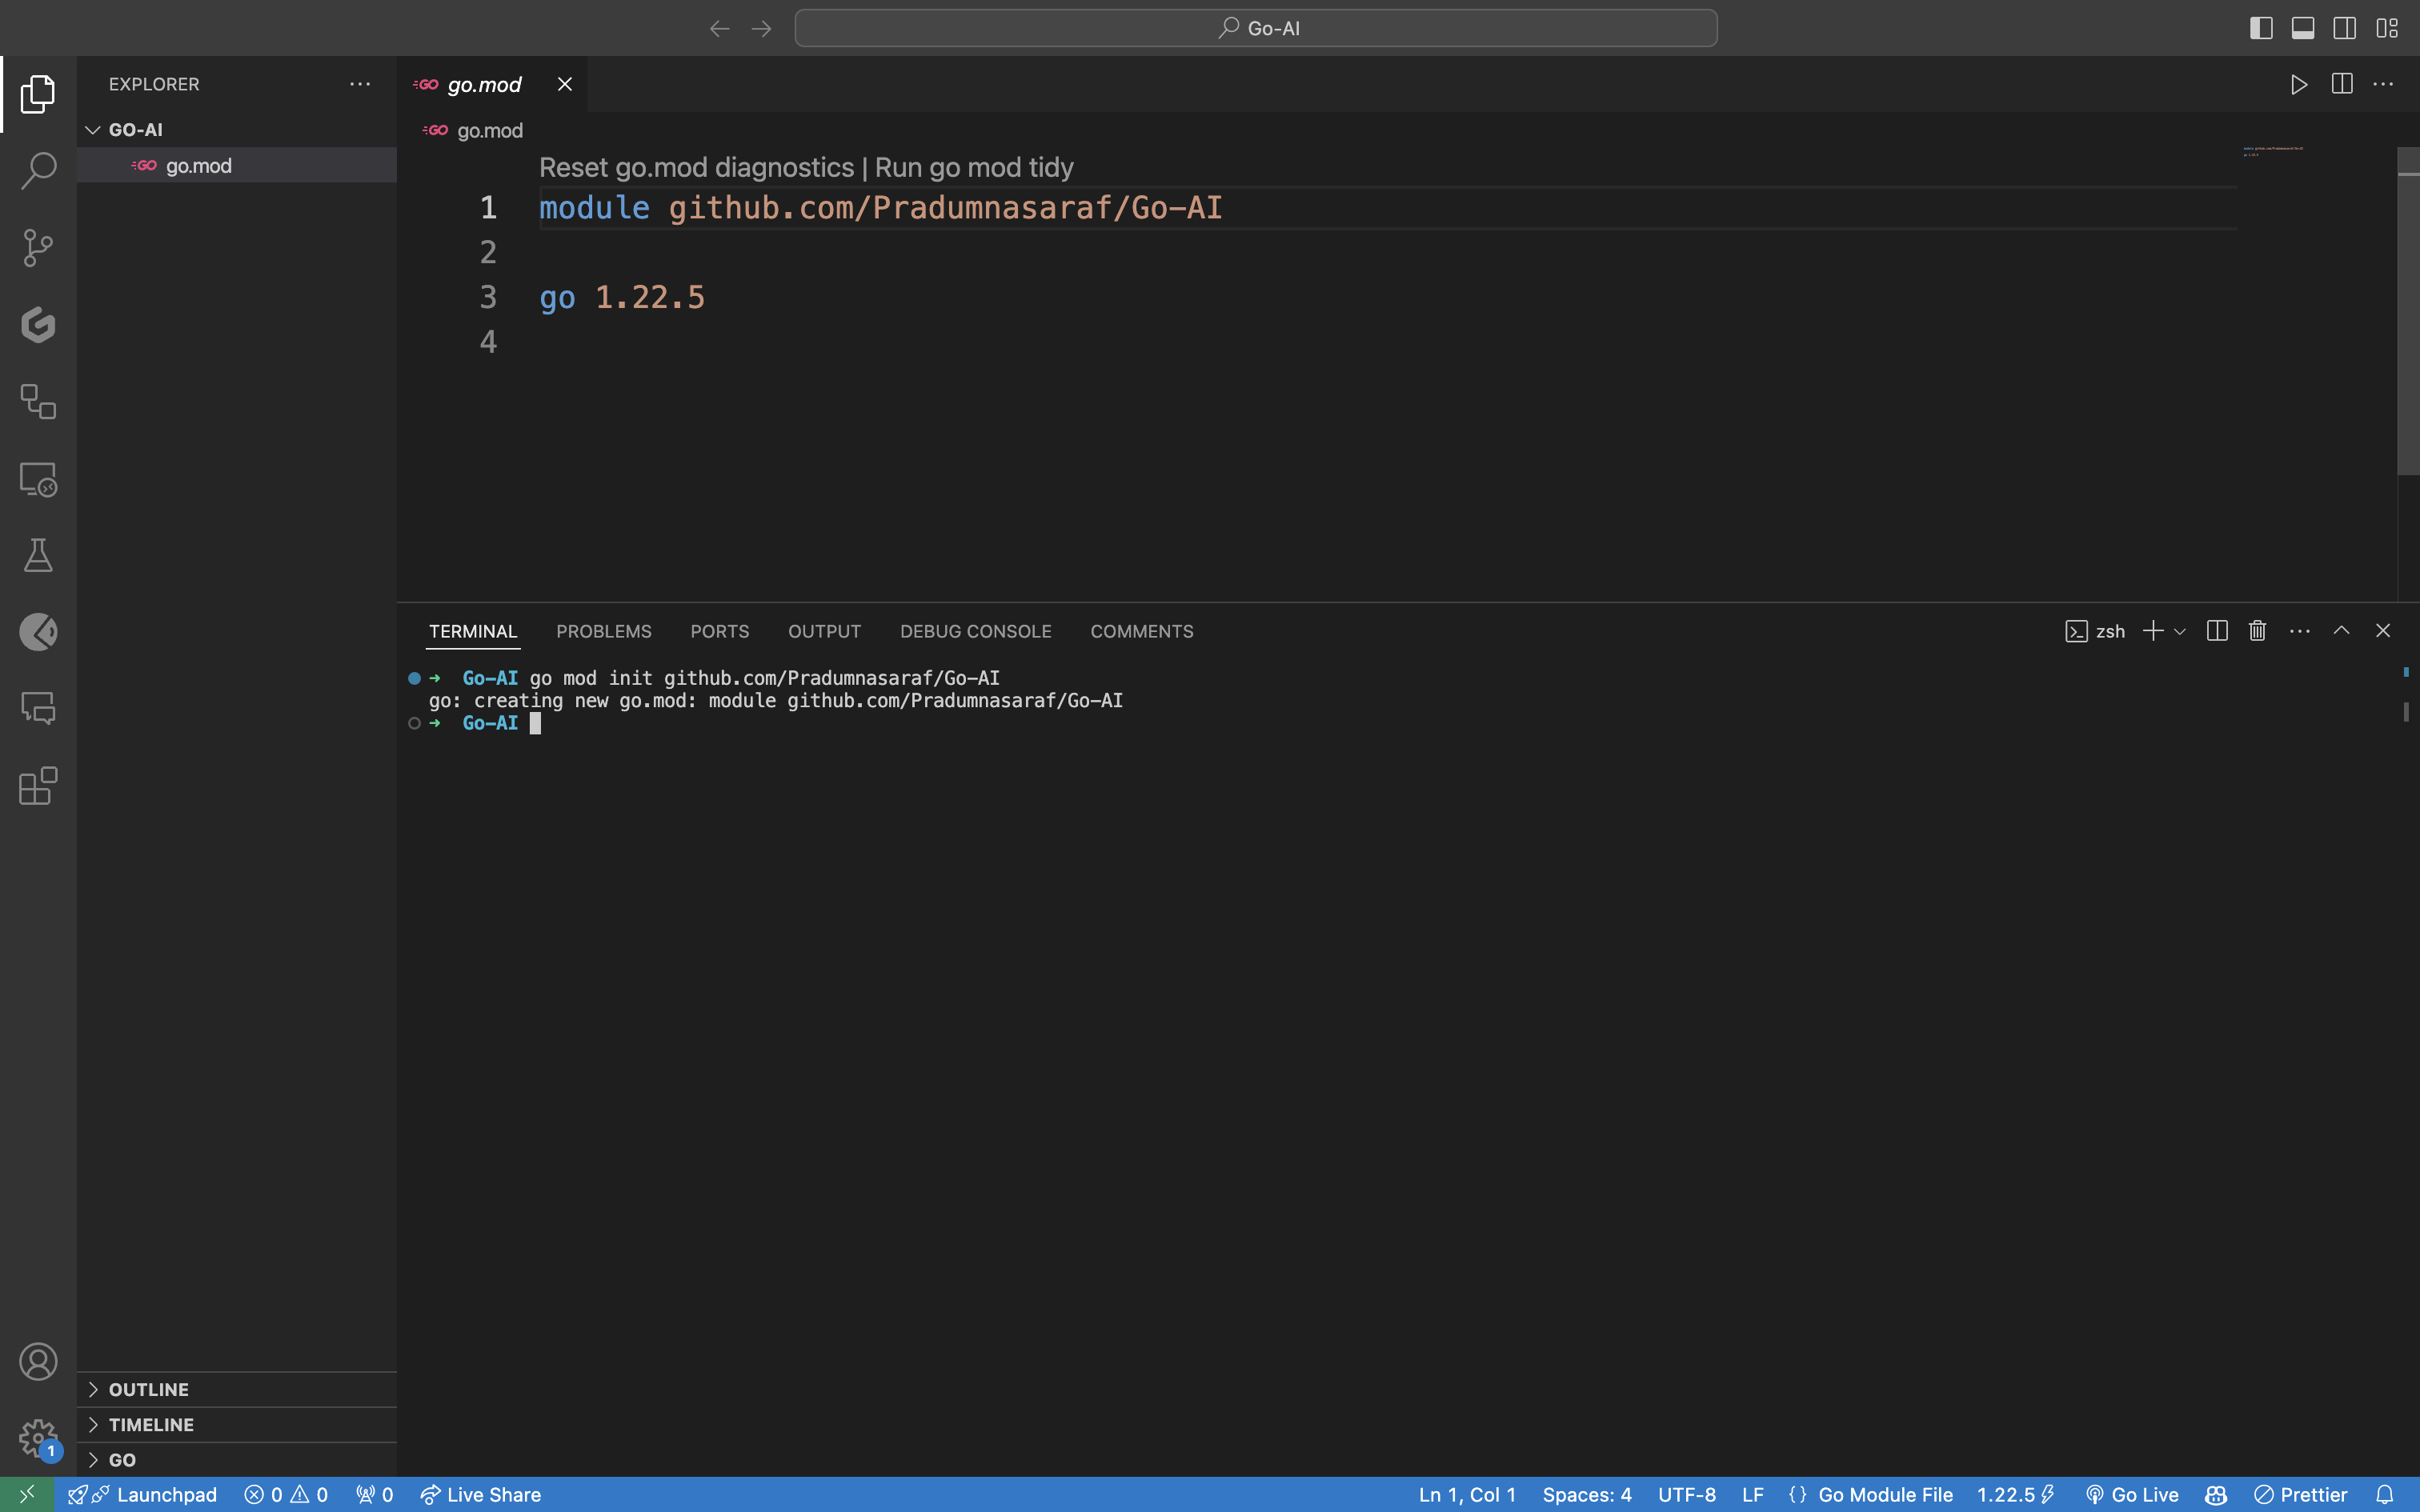Click the Run go mod tidy code lens

tap(973, 167)
